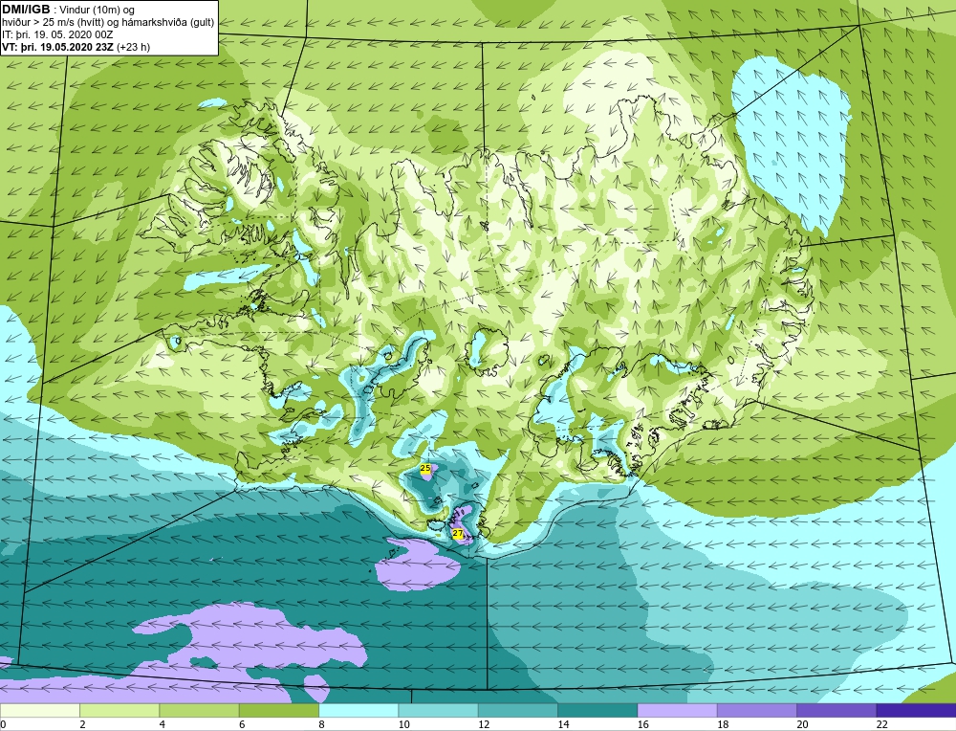Click the yellow gust label 27
Image resolution: width=956 pixels, height=731 pixels.
457,533
